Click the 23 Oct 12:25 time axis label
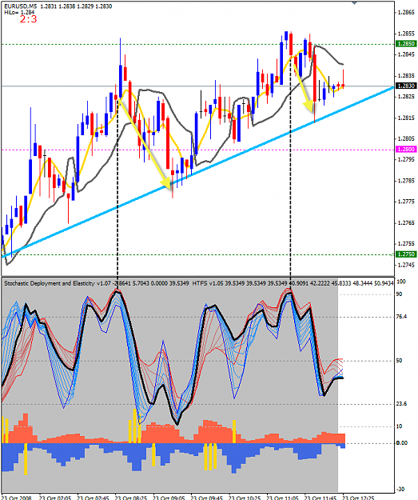Viewport: 418px width, 500px height. pos(358,498)
